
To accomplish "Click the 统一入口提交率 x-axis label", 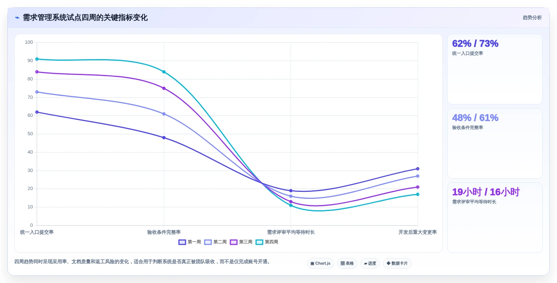I will pos(37,232).
